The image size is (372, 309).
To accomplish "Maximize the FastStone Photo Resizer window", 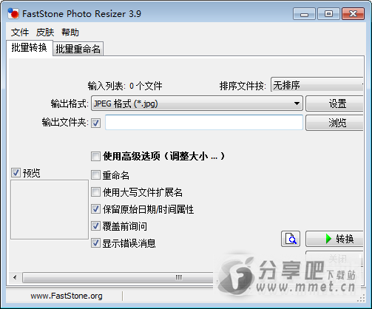I will pyautogui.click(x=328, y=13).
